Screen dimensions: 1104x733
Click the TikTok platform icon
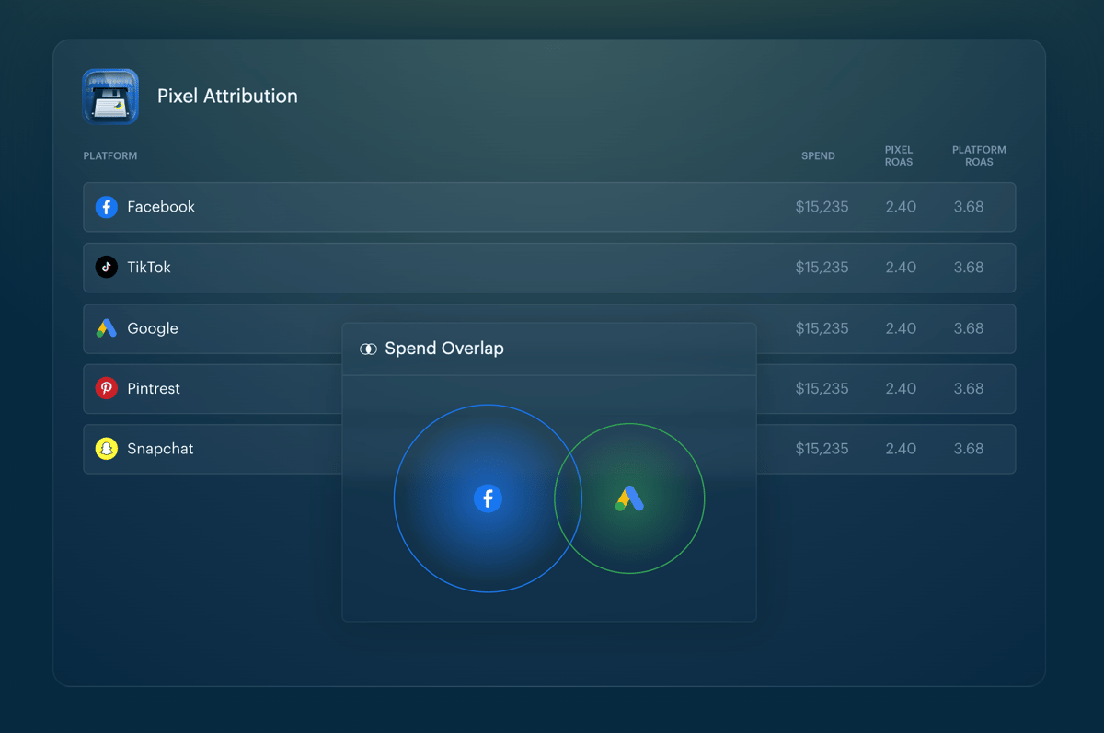107,268
